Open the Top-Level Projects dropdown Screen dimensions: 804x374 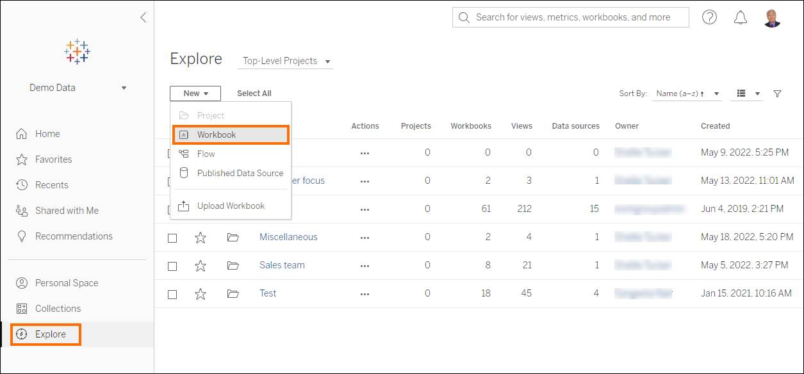[285, 61]
